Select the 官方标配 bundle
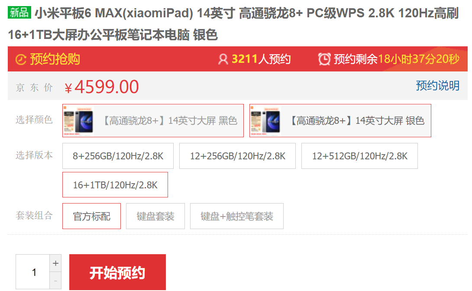Image resolution: width=472 pixels, height=291 pixels. [91, 216]
